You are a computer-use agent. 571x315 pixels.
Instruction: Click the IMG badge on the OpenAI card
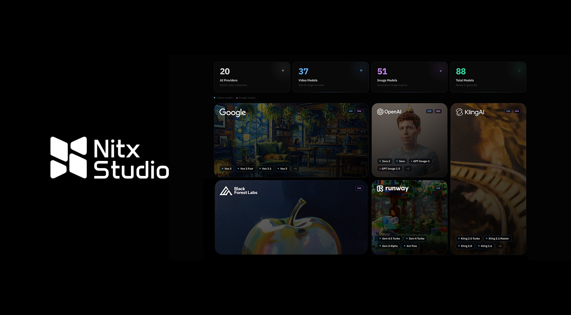pos(438,111)
